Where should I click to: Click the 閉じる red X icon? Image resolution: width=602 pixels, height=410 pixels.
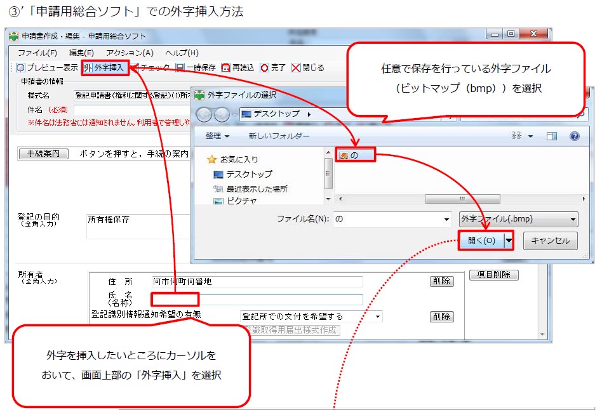(296, 68)
